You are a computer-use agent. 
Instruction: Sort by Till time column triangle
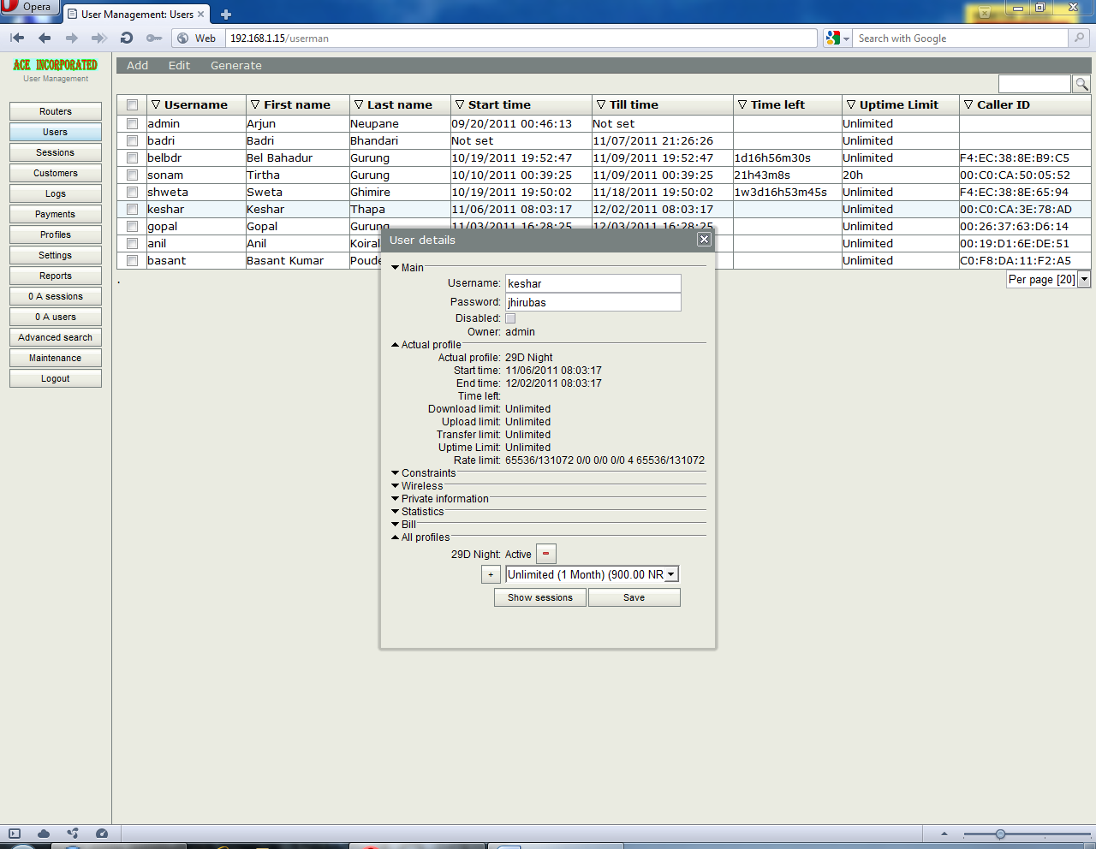(x=601, y=104)
